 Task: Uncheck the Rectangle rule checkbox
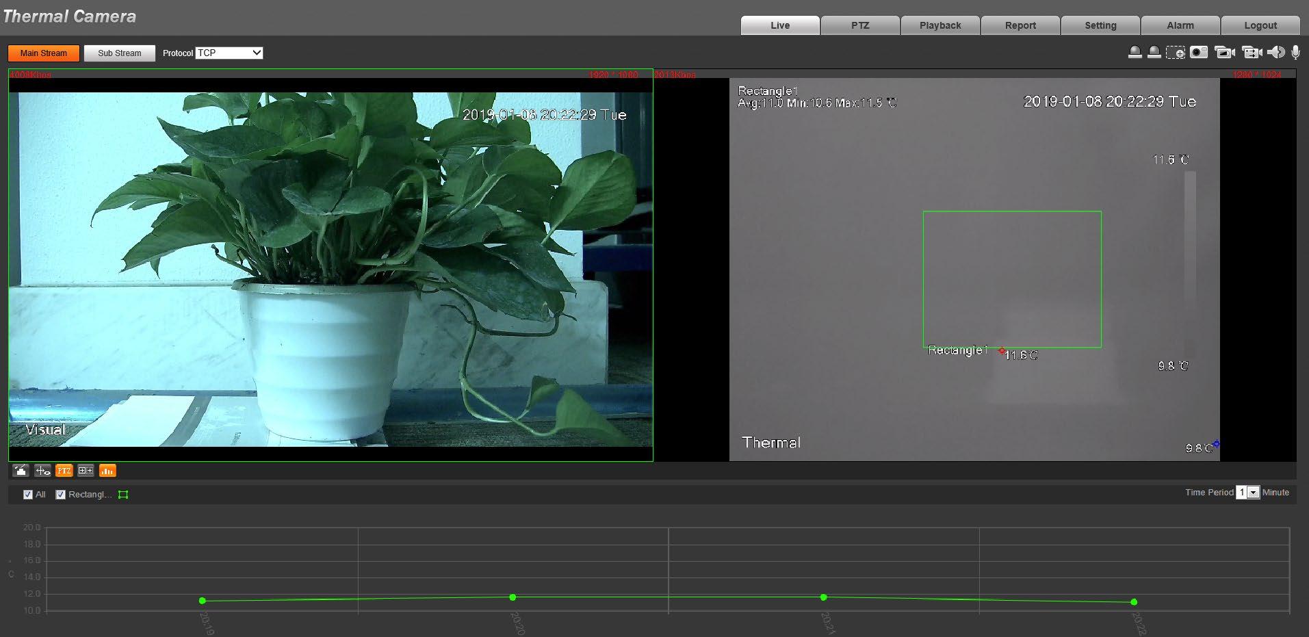(61, 495)
